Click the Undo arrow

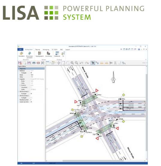pos(81,63)
